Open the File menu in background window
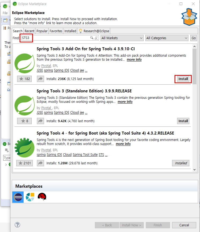 click(5, 13)
